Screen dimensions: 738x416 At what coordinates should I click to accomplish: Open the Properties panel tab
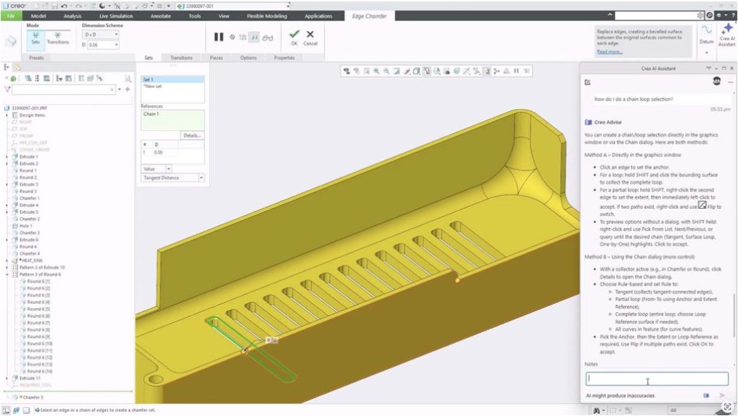(285, 58)
